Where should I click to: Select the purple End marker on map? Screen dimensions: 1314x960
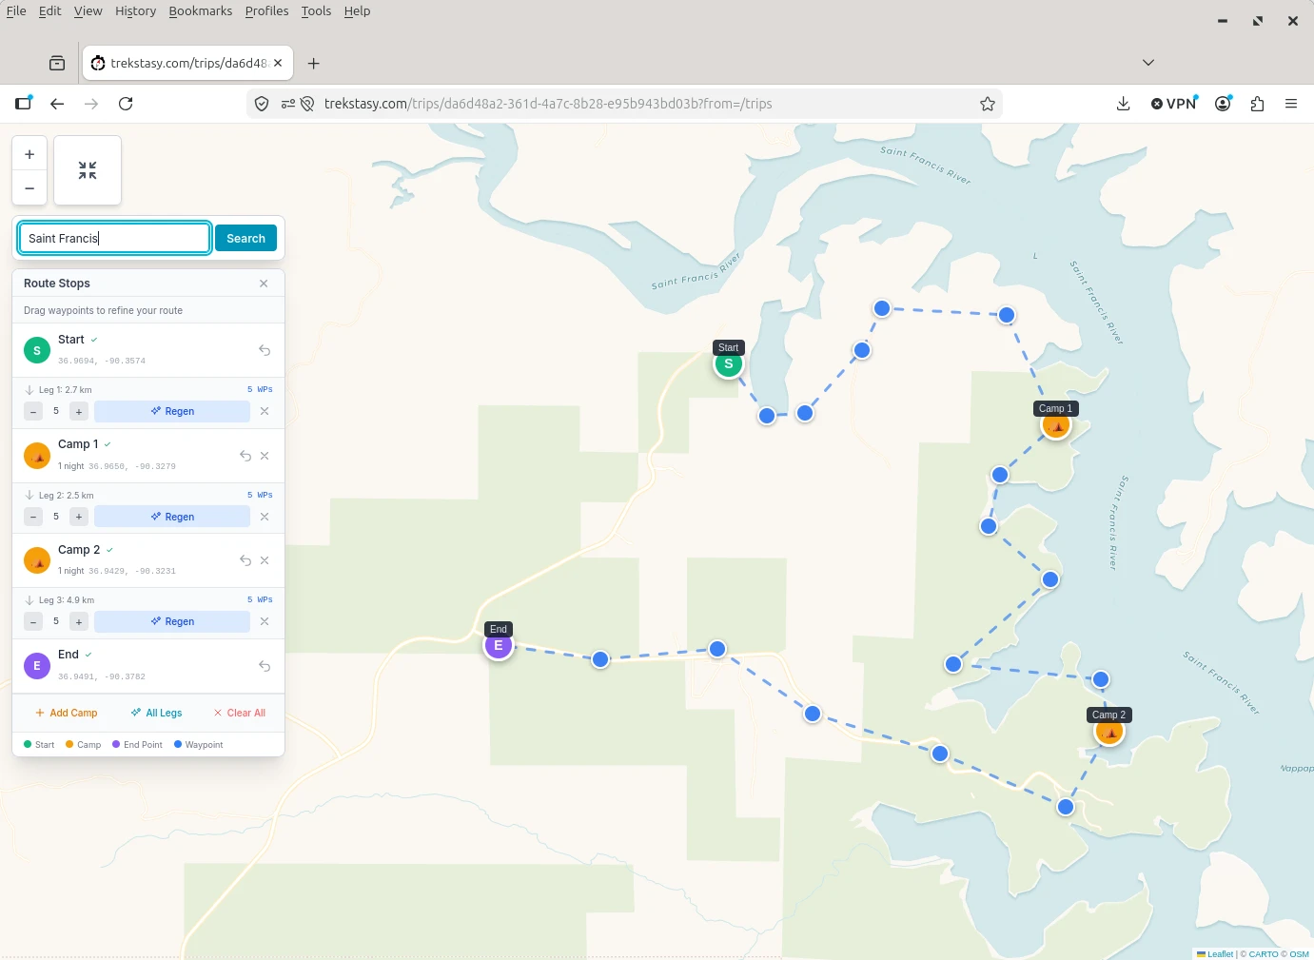pyautogui.click(x=499, y=645)
